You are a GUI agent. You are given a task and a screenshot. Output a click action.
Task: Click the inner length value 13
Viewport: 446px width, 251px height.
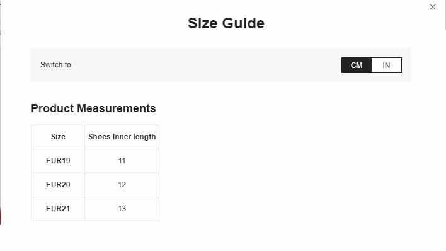(122, 209)
